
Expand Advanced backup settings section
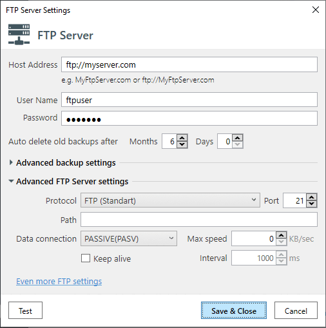pyautogui.click(x=11, y=162)
